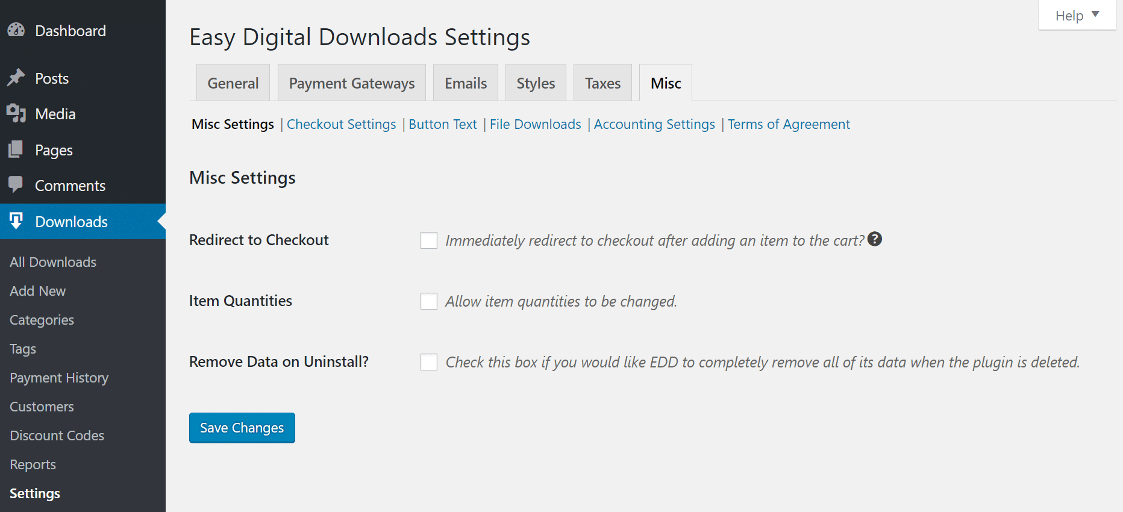Switch to the Payment Gateways tab
Viewport: 1123px width, 512px height.
click(351, 83)
